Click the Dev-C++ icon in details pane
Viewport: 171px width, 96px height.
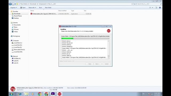(13, 89)
